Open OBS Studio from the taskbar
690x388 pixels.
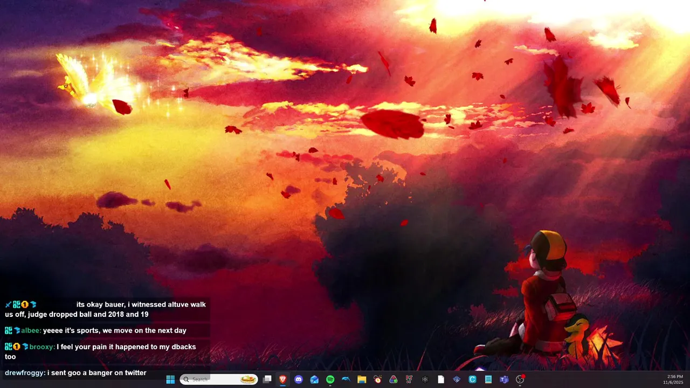(520, 379)
